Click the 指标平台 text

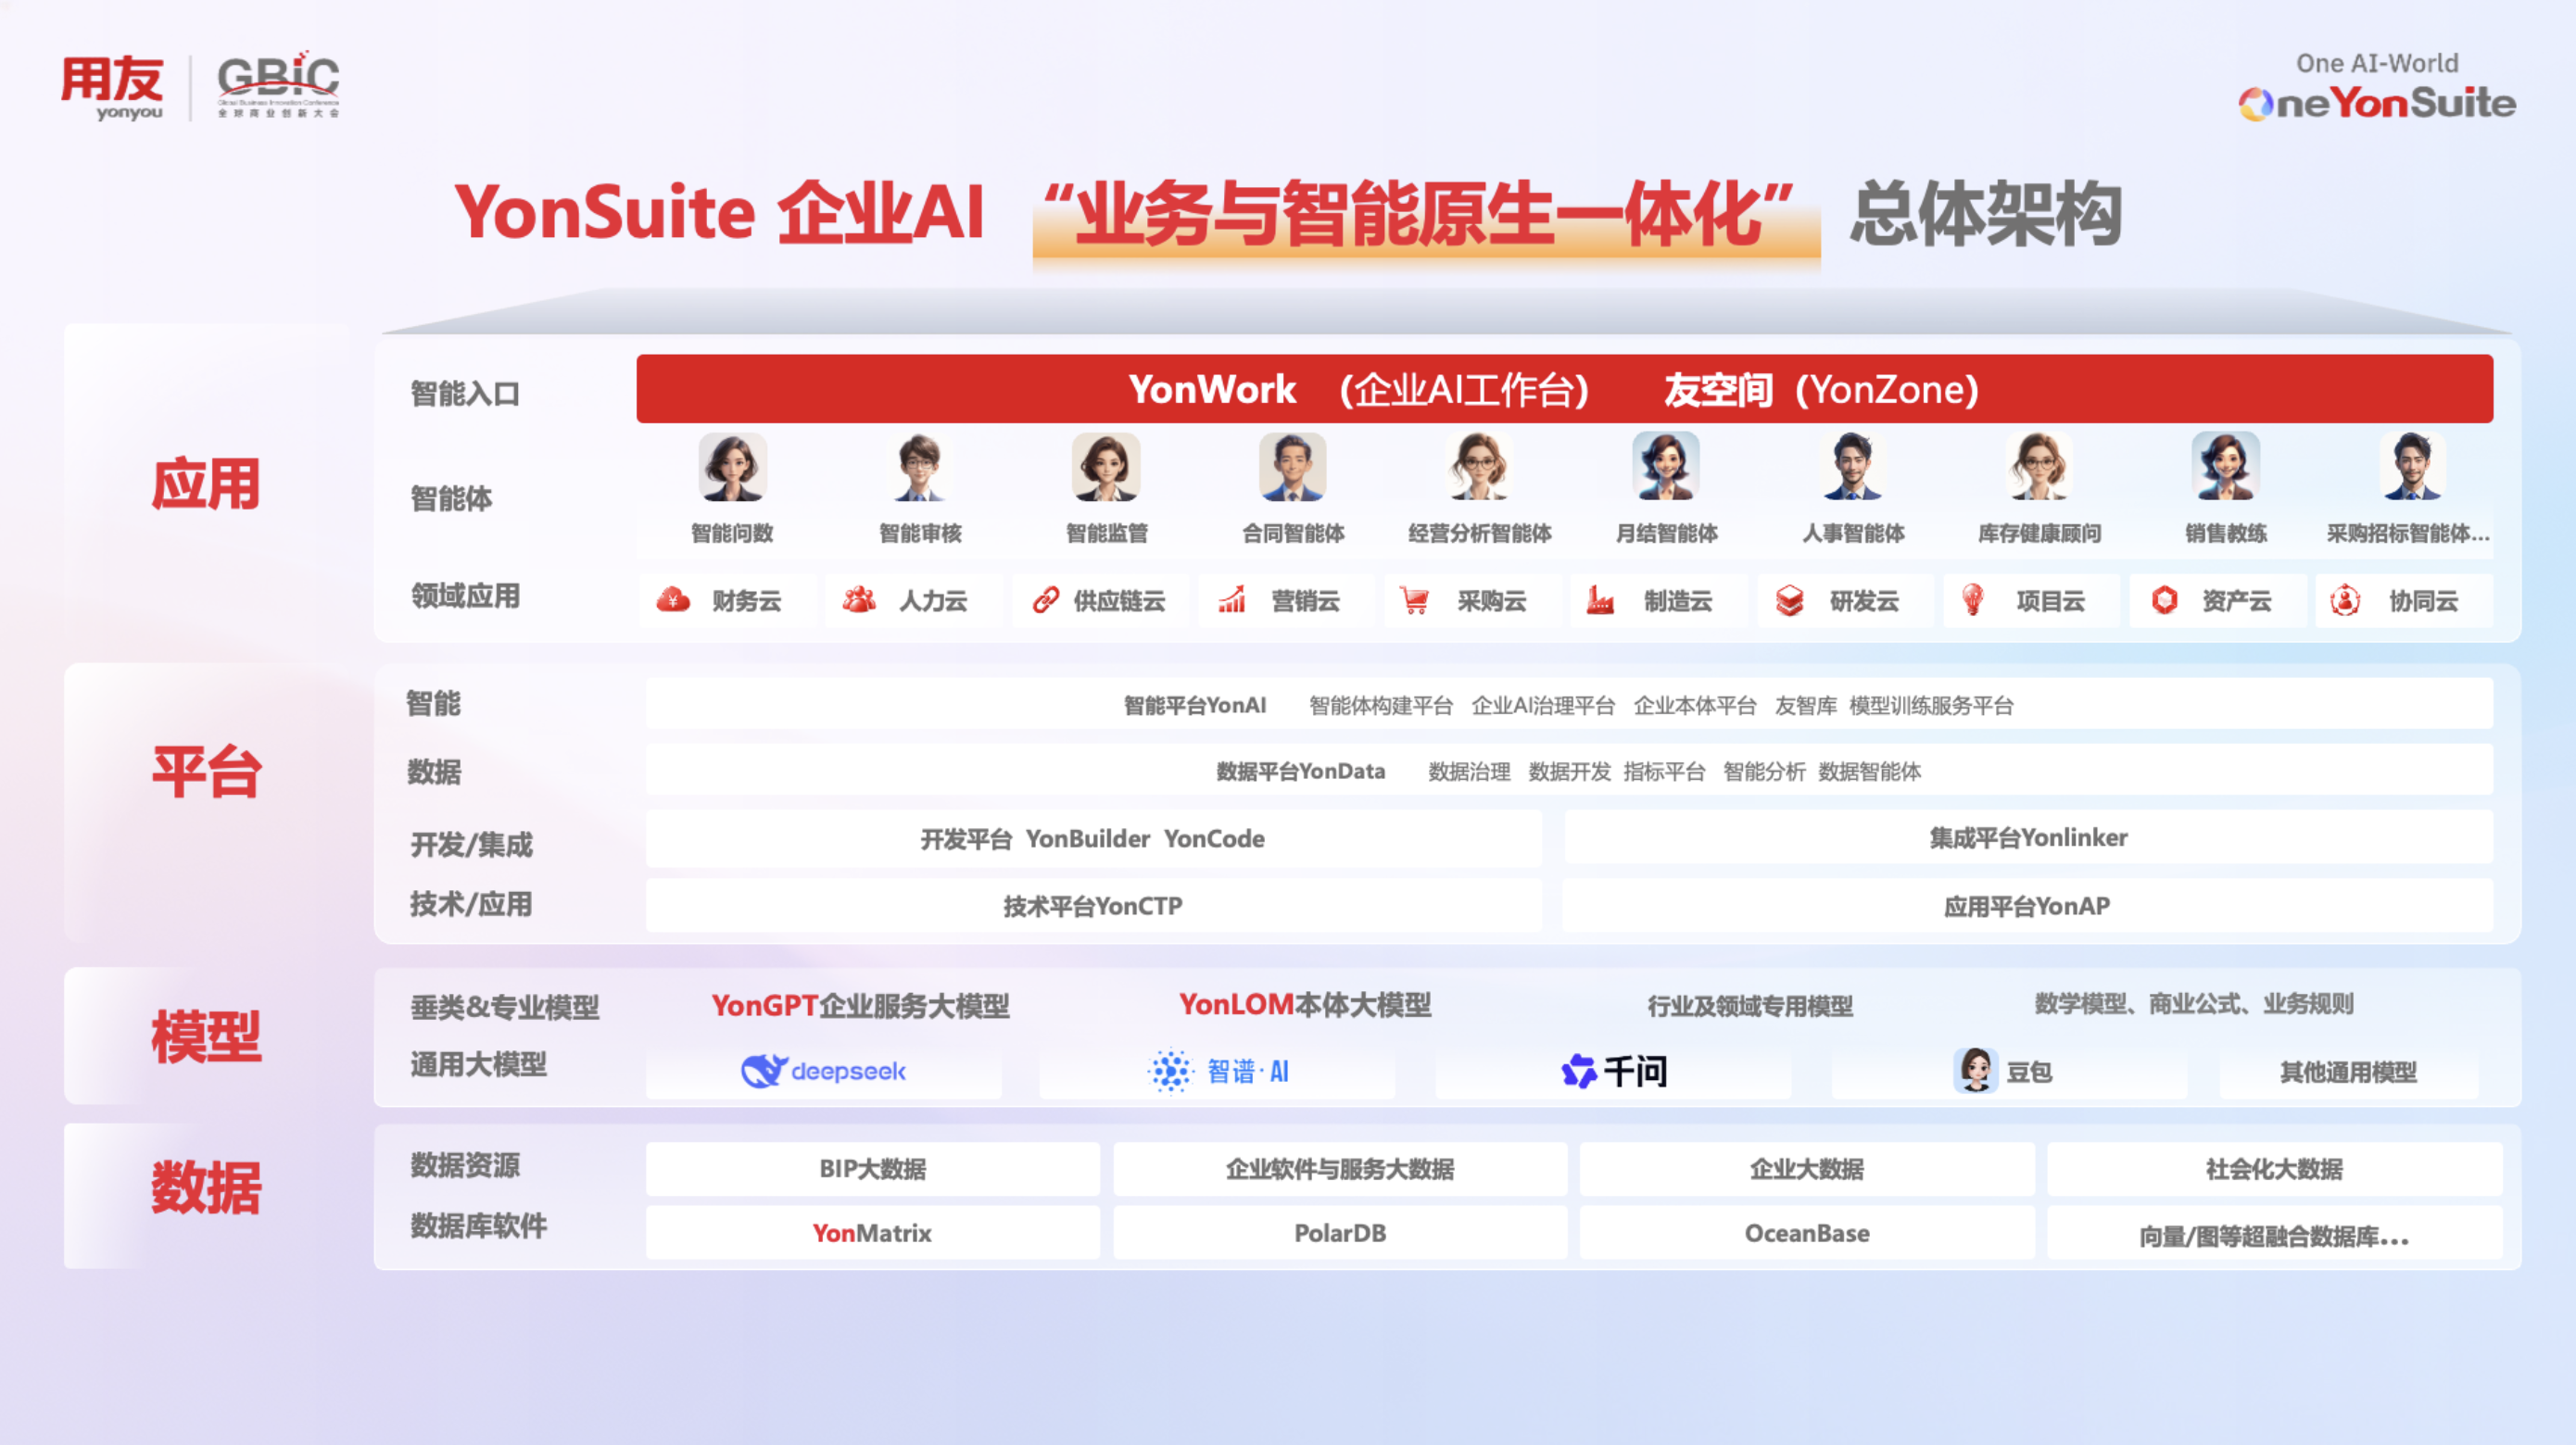1664,772
